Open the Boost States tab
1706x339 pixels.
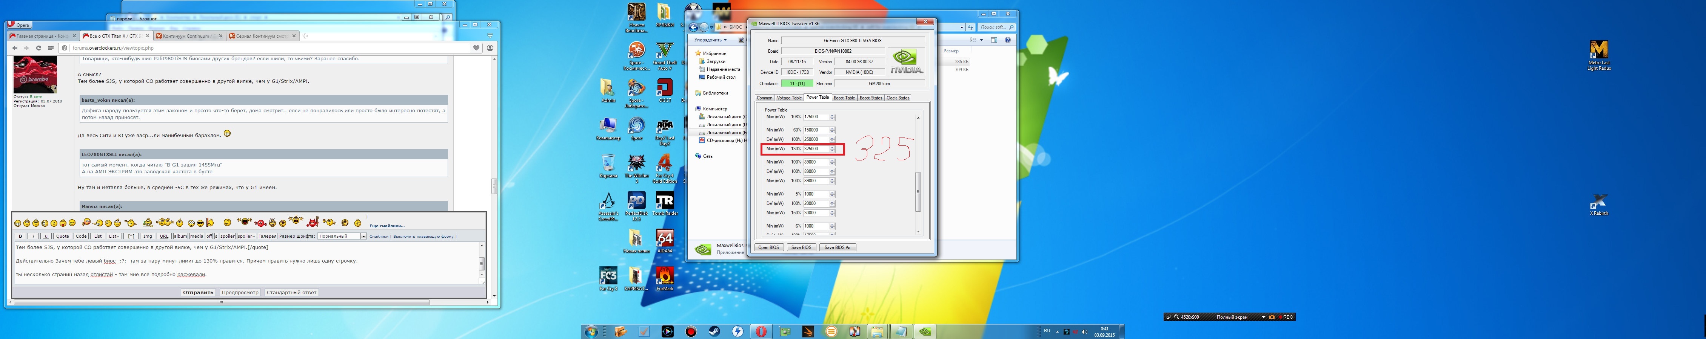click(870, 98)
